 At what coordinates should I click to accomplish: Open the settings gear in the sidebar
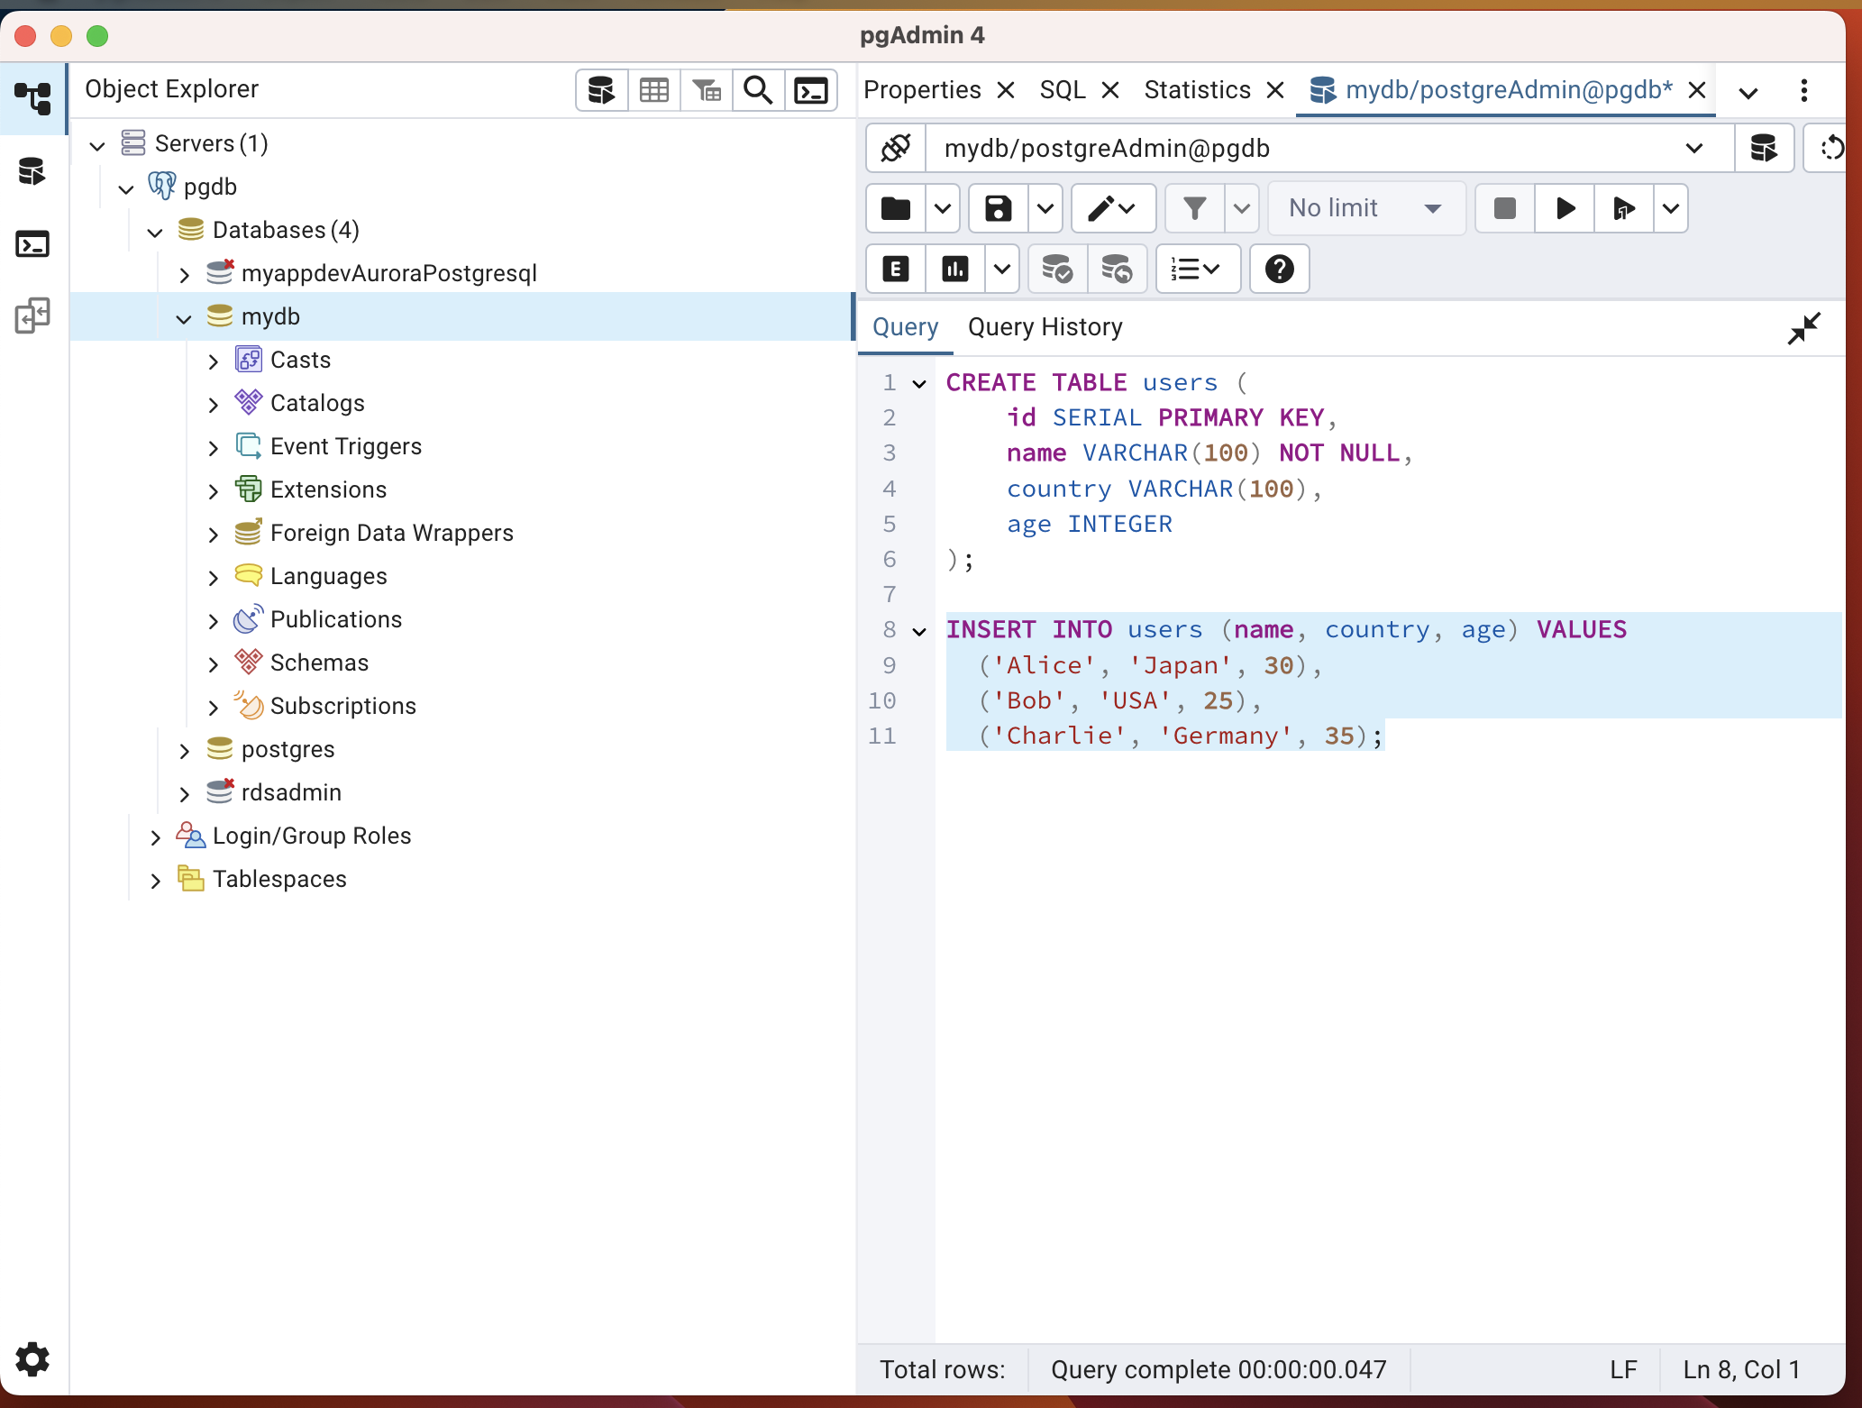tap(32, 1358)
